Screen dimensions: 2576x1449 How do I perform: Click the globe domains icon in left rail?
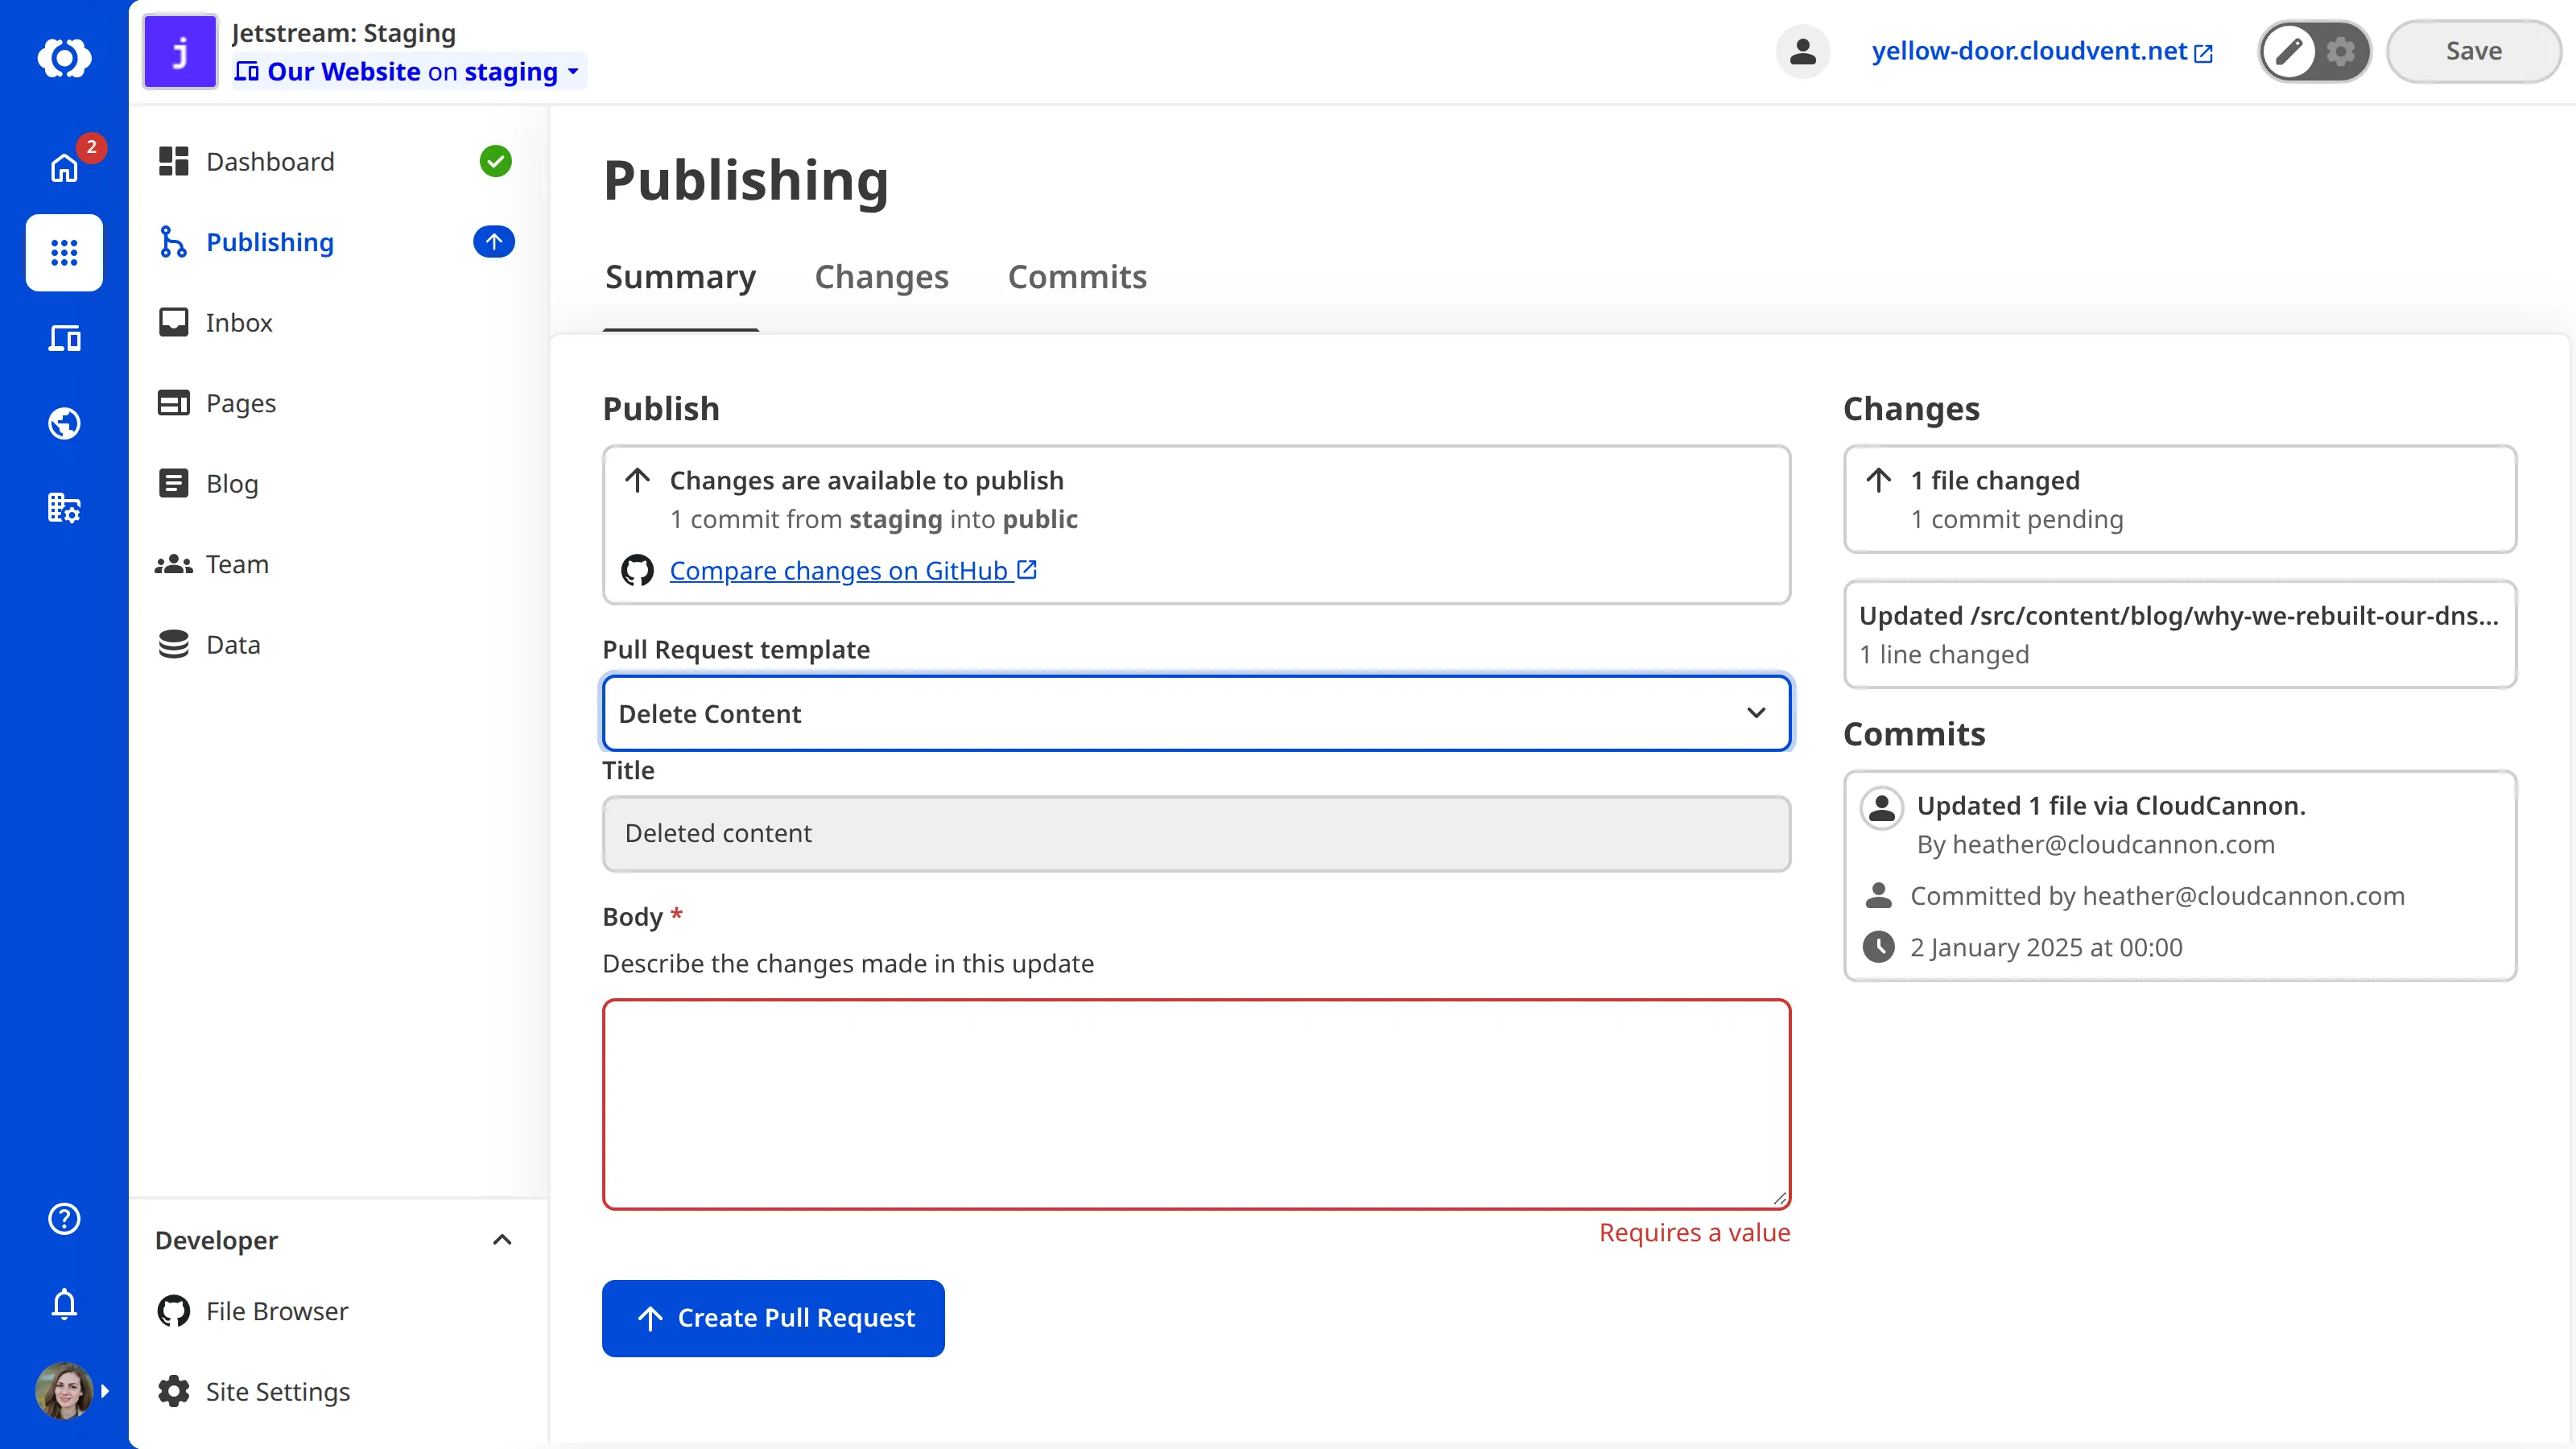pos(64,423)
